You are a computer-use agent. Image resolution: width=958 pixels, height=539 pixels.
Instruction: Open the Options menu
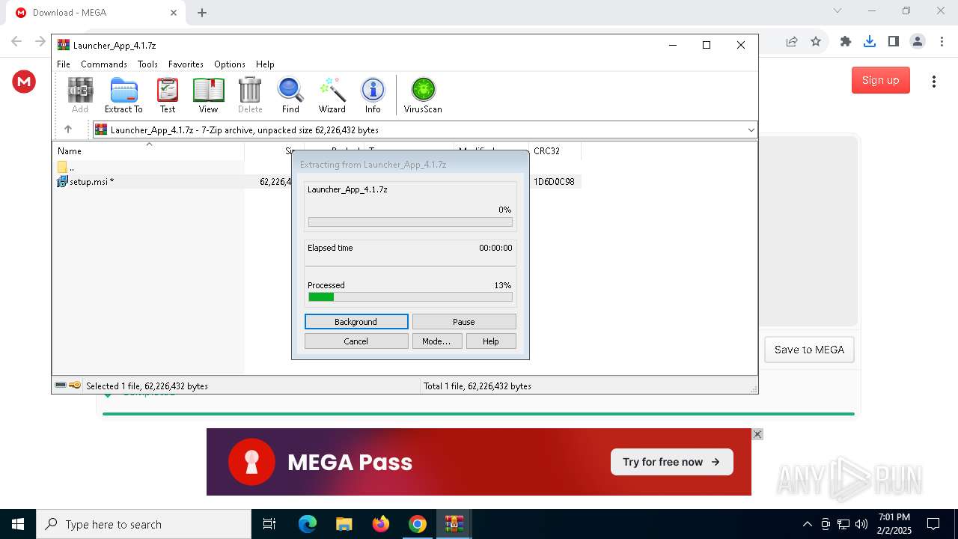pos(230,64)
